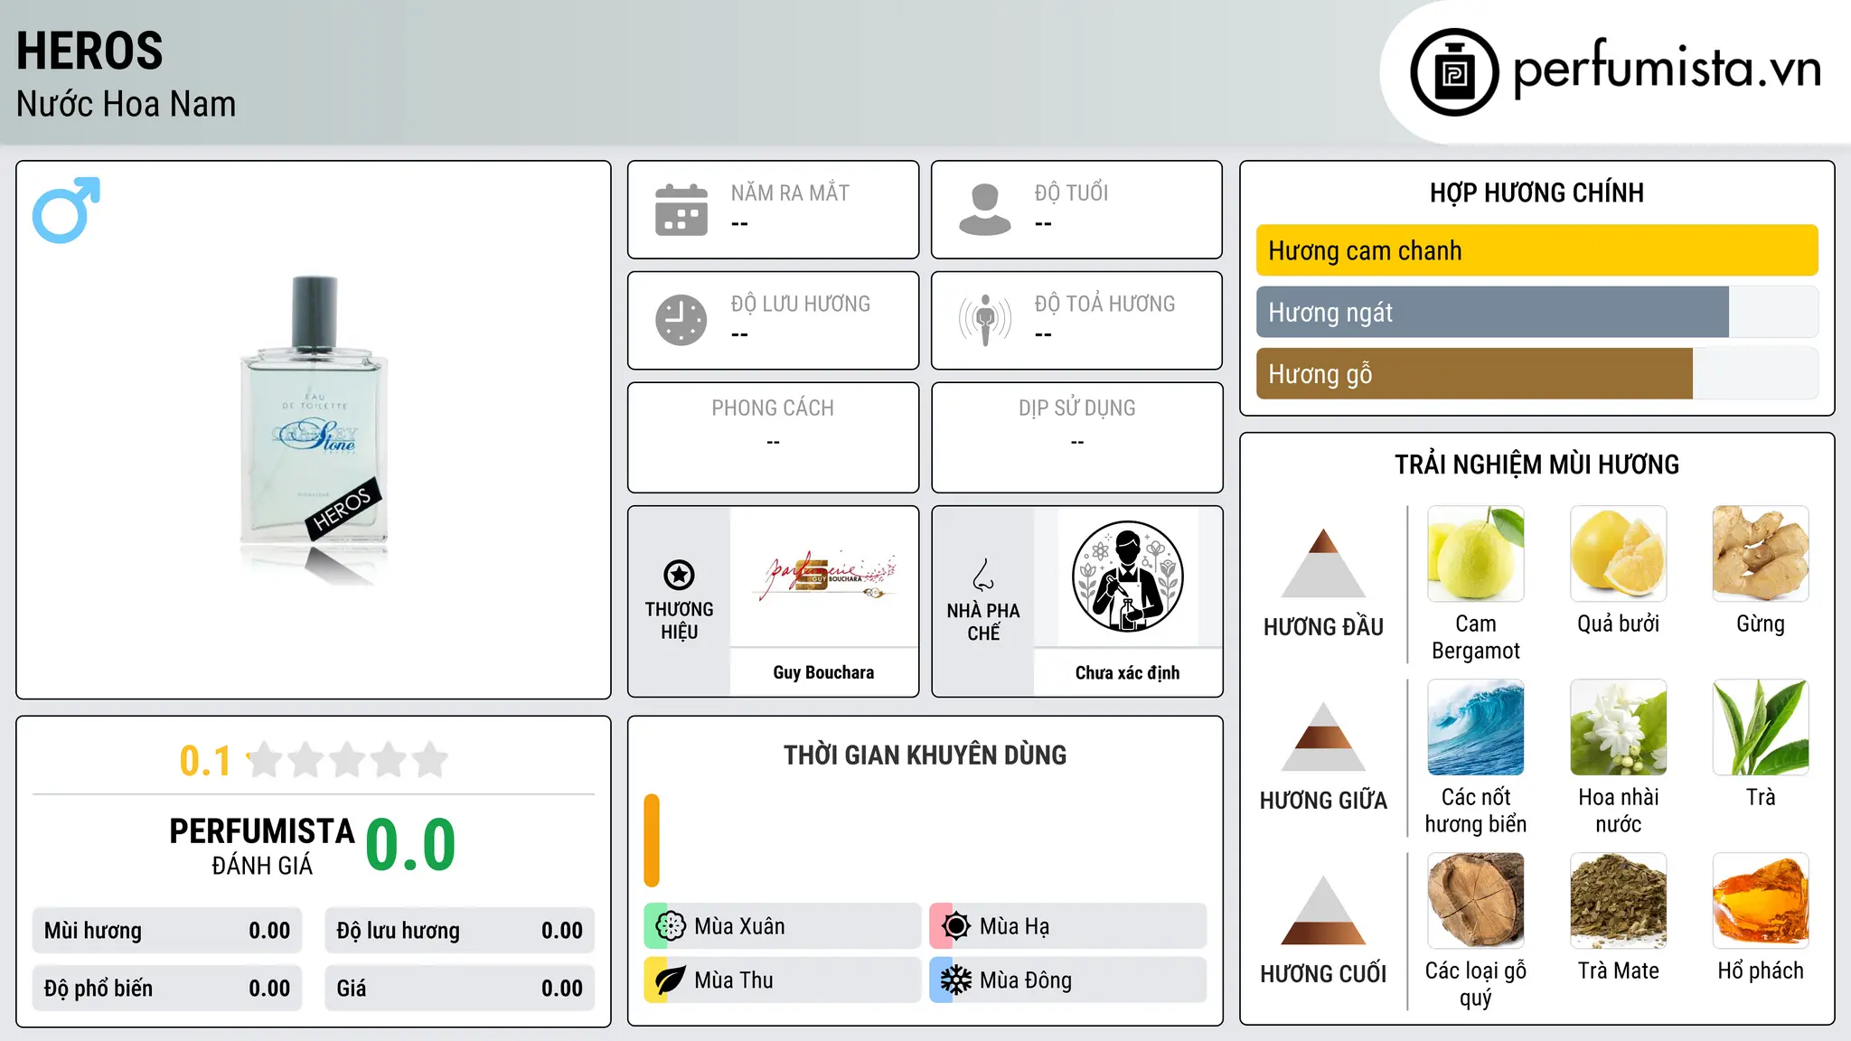Click the Dịp sử dụng info box
This screenshot has width=1851, height=1041.
1076,437
